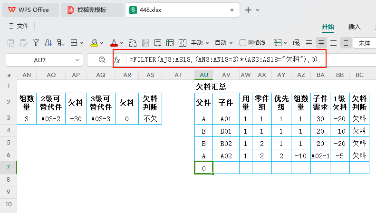
Task: Click cell containing A03-2
Action: point(51,119)
